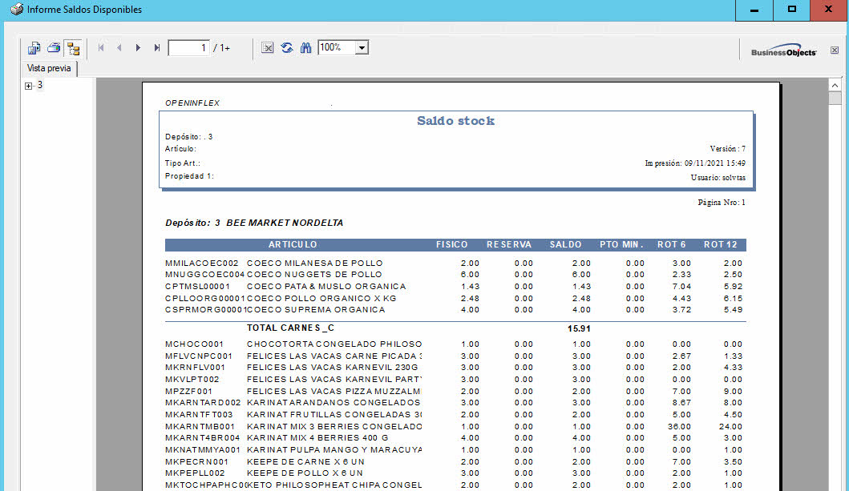Click the vertical scrollbar thumb
The width and height of the screenshot is (849, 491).
click(835, 98)
